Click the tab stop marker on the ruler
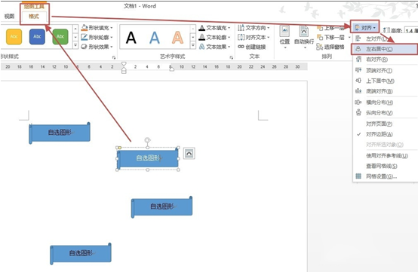418x272 pixels. (171, 69)
